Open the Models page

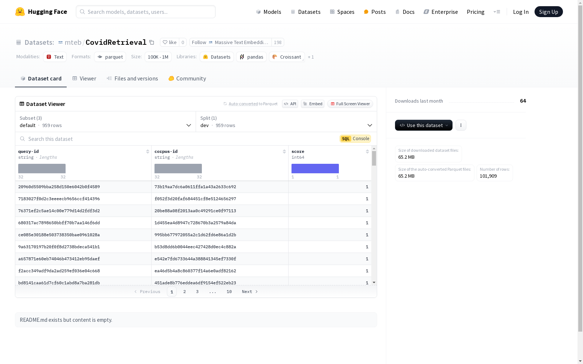(x=269, y=12)
